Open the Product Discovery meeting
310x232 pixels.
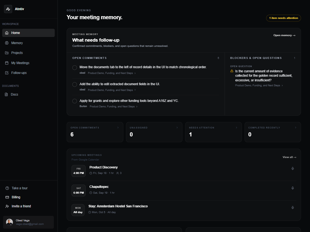click(103, 167)
